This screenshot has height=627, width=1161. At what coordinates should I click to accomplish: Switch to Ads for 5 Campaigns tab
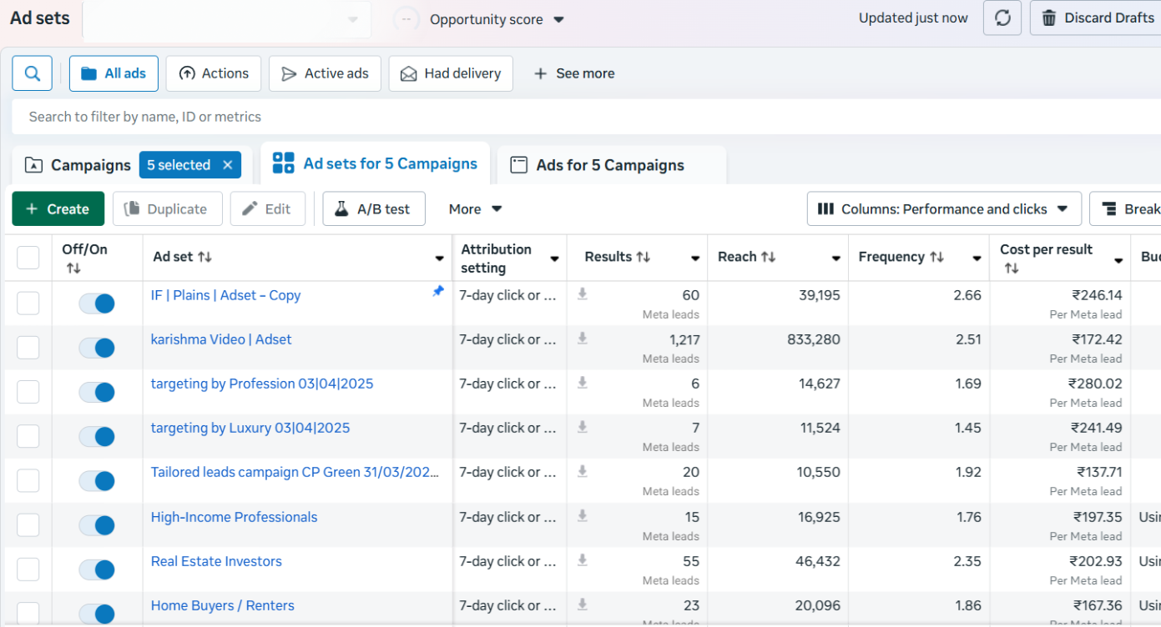click(611, 165)
